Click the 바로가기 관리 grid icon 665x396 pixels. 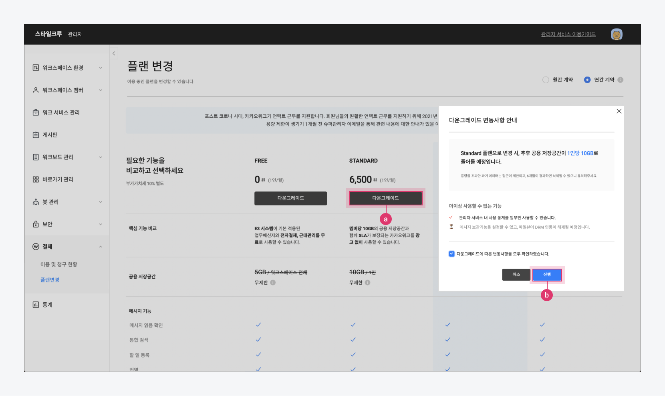click(x=36, y=179)
